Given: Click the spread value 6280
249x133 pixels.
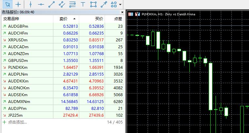Looking at the screenshot, I should [118, 101].
